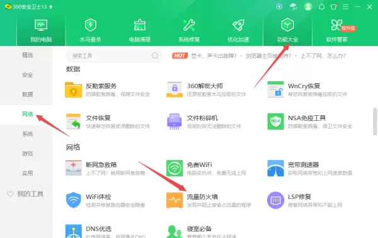Click the umbrella icon in title bar
This screenshot has width=378, height=238.
pos(294,7)
